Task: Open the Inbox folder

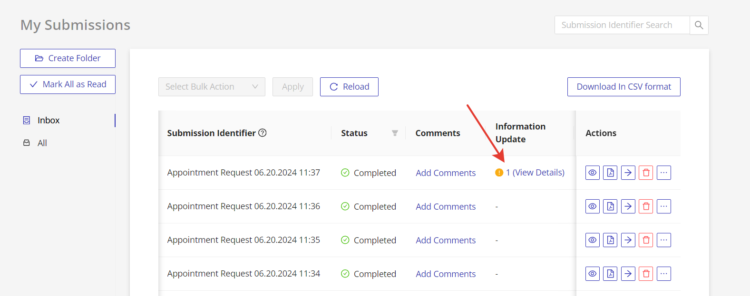Action: coord(49,120)
